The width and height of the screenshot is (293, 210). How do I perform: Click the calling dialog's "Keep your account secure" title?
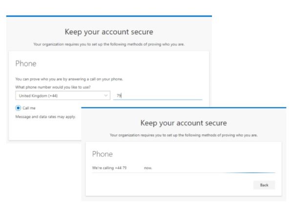coord(183,123)
